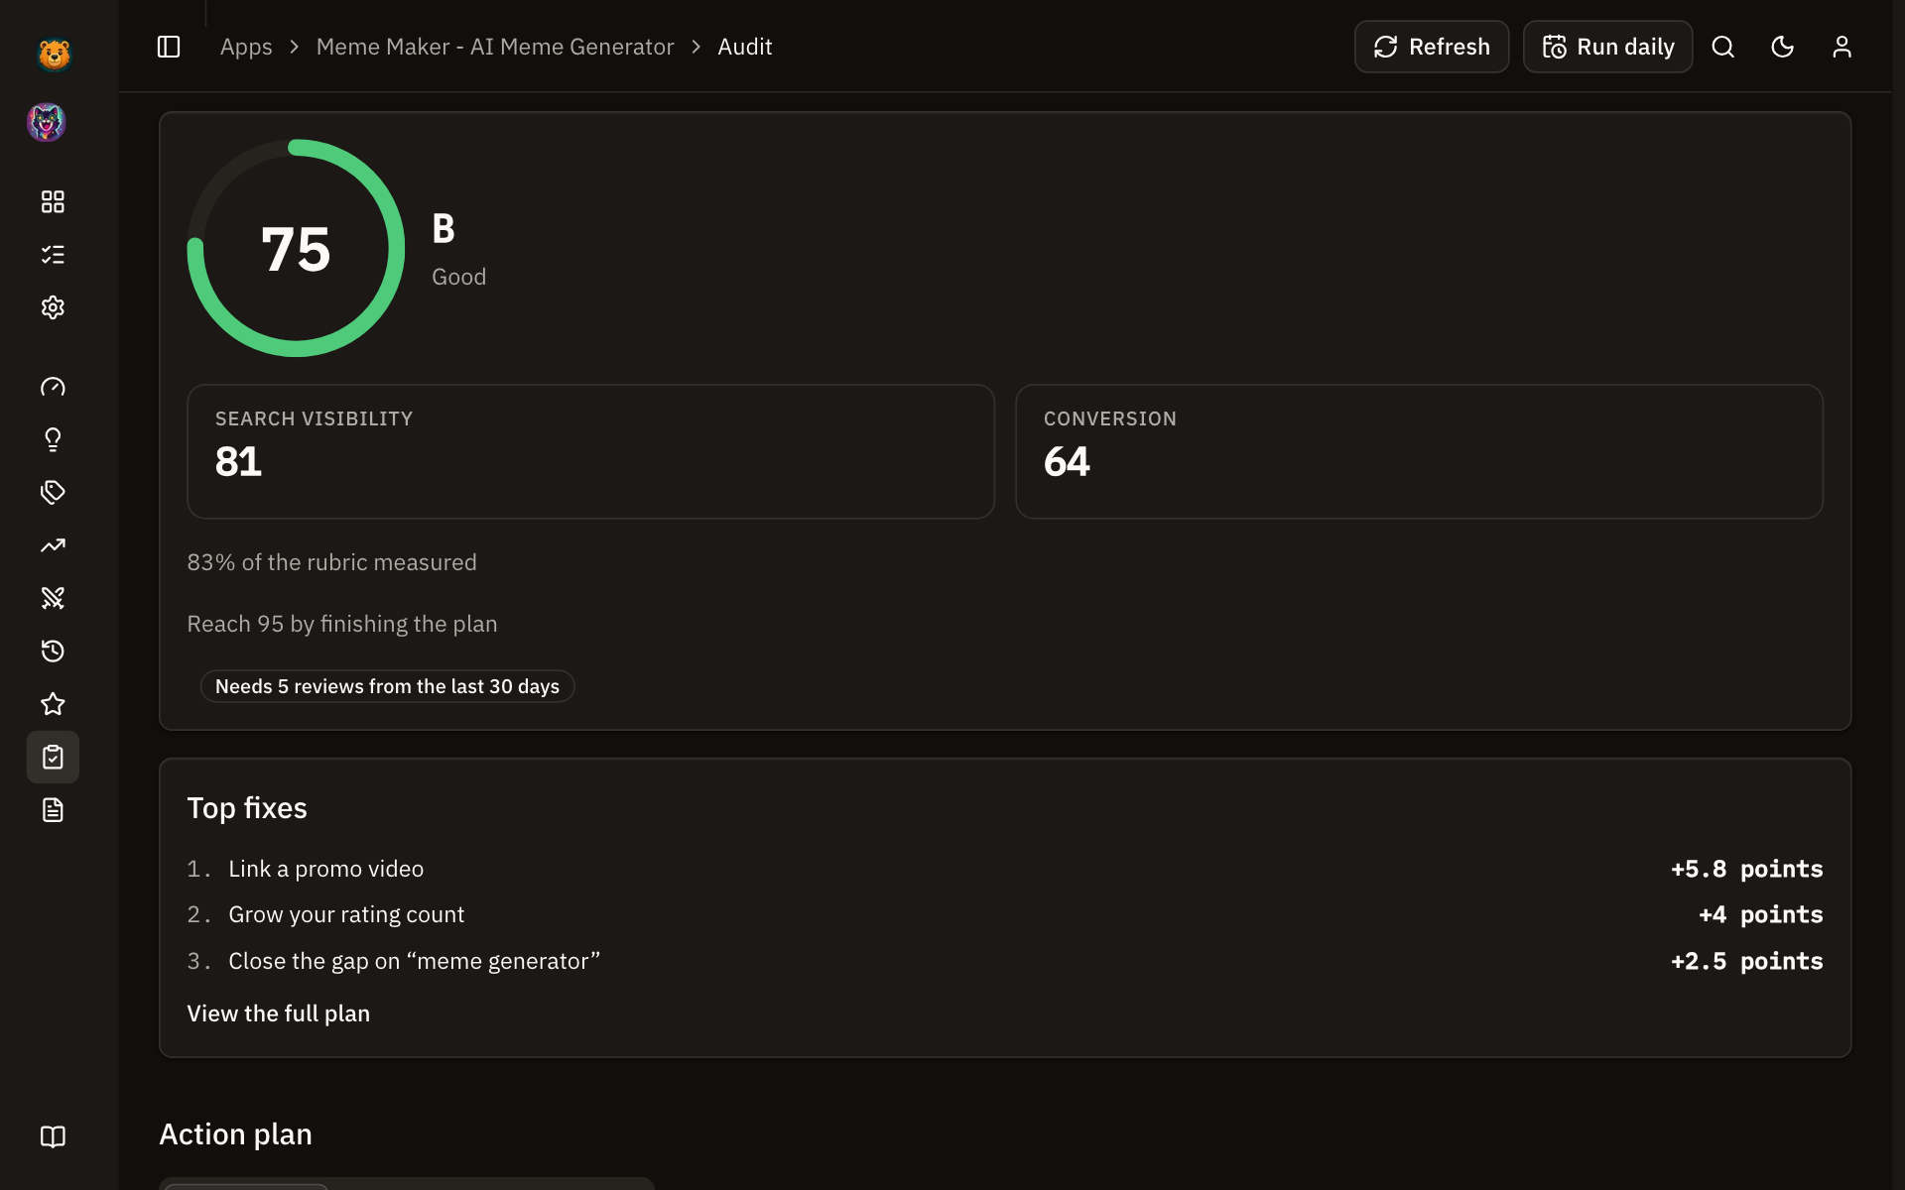Select fix 'Close the gap on meme generator'
This screenshot has width=1905, height=1190.
[415, 961]
